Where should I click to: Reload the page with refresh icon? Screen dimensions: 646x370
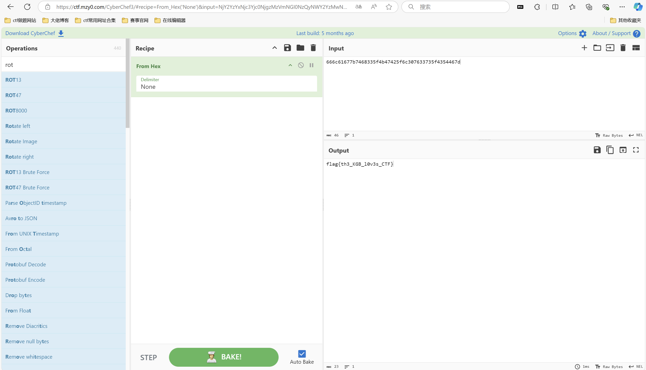coord(27,7)
